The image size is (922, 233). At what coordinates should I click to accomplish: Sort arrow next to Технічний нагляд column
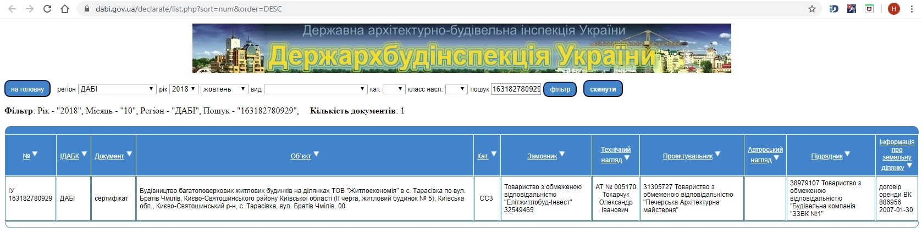click(627, 158)
